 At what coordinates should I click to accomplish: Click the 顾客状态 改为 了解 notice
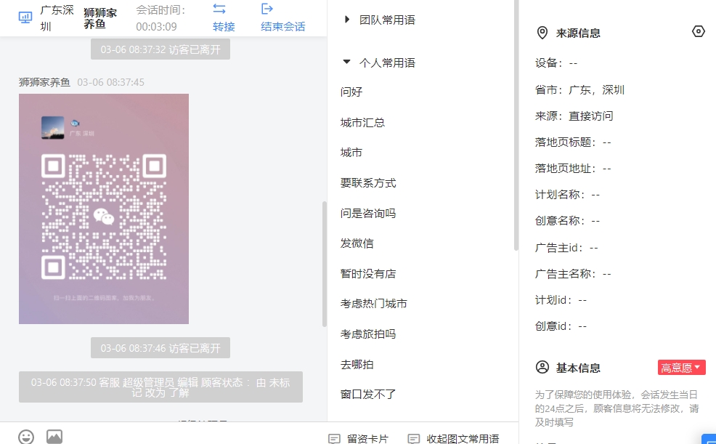(x=160, y=387)
